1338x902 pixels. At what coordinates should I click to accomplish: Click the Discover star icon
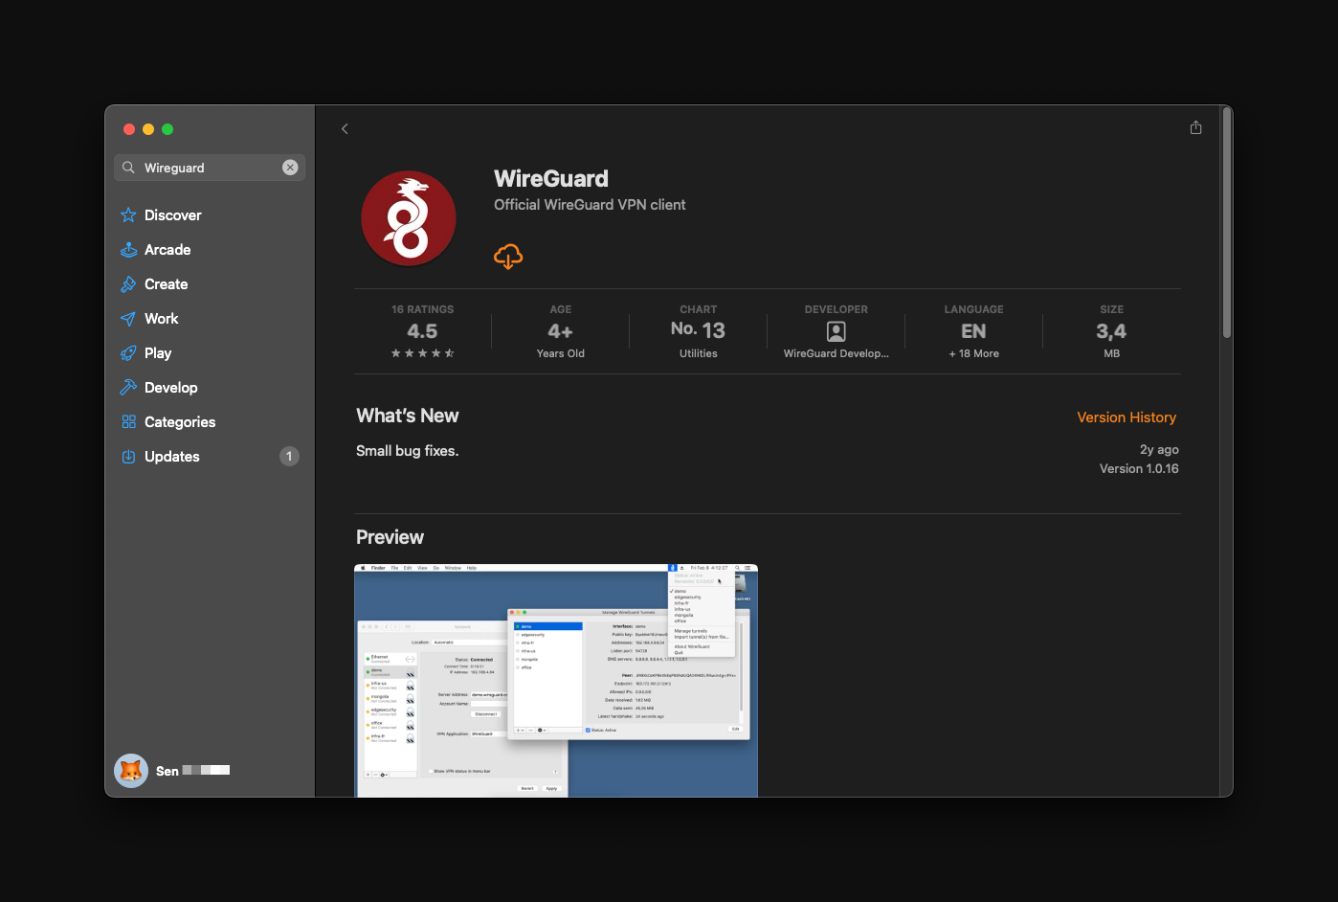tap(128, 215)
